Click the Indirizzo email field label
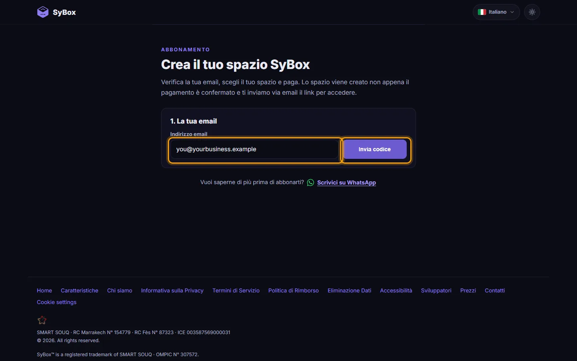The width and height of the screenshot is (577, 361). pos(189,134)
